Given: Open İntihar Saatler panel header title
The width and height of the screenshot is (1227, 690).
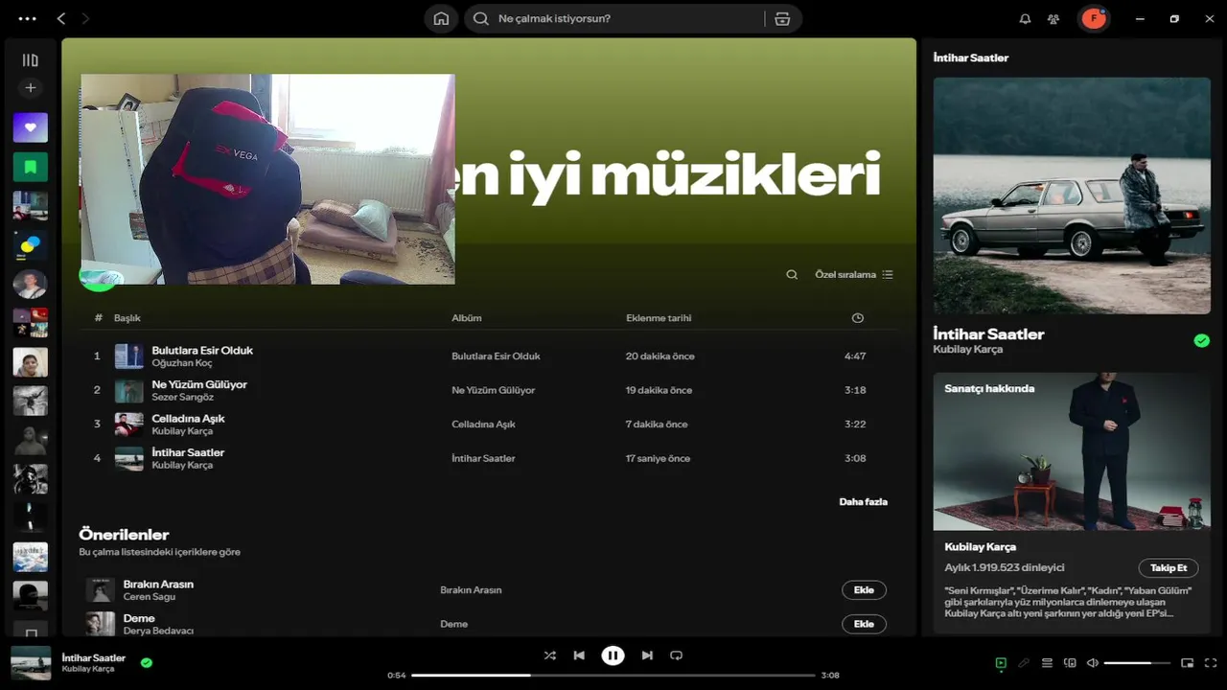Looking at the screenshot, I should coord(970,57).
